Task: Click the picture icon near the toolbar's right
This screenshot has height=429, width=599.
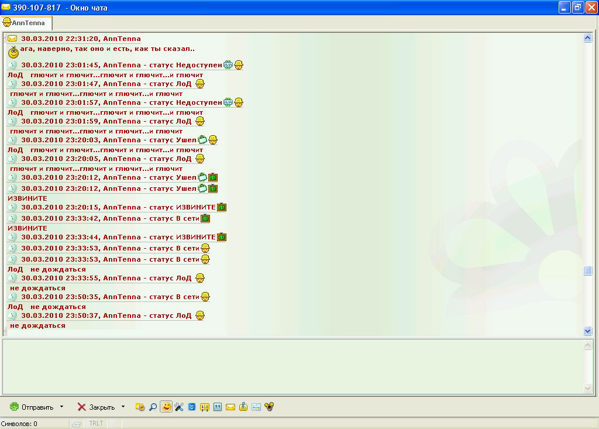Action: (256, 406)
